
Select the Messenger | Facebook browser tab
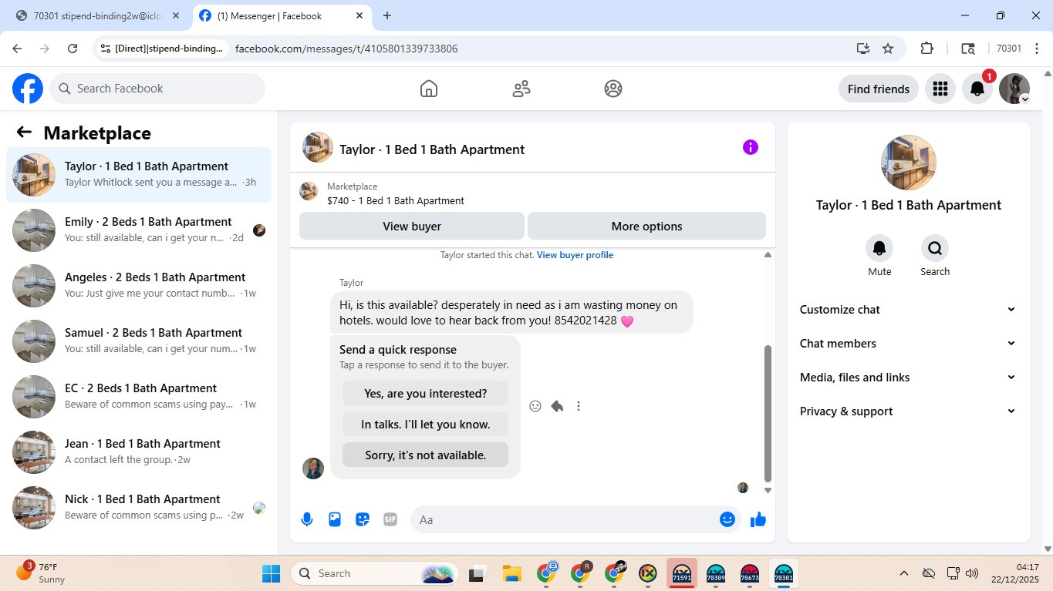pos(282,15)
